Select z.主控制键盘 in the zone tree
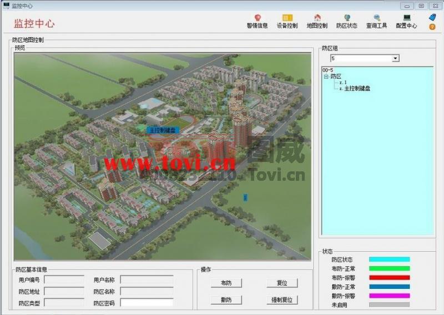444x315 pixels. pos(354,88)
